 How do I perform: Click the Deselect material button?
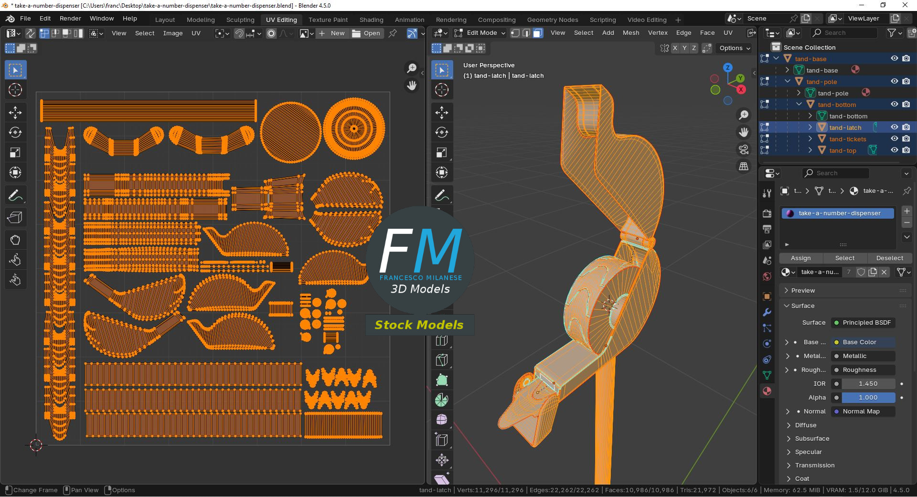point(889,258)
